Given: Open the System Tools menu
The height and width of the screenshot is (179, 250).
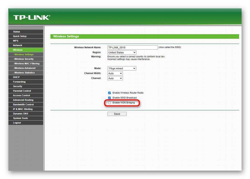Looking at the screenshot, I should (x=26, y=118).
